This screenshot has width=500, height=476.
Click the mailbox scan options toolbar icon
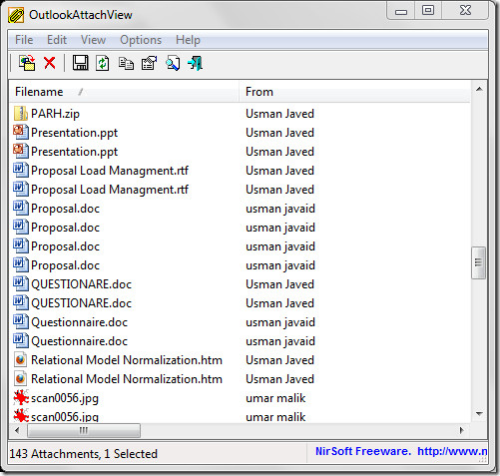[x=27, y=63]
